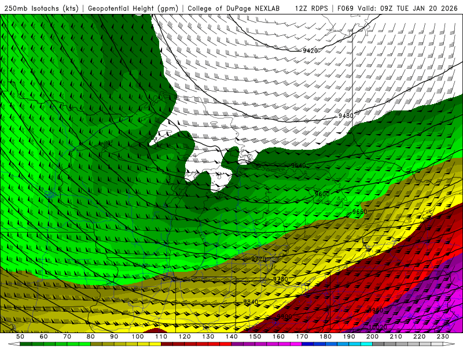
Task: Click the 9480 height contour label
Action: 346,116
